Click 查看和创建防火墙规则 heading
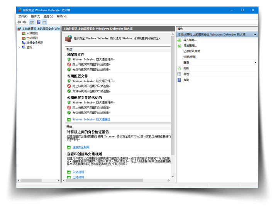The image size is (278, 210). point(85,154)
